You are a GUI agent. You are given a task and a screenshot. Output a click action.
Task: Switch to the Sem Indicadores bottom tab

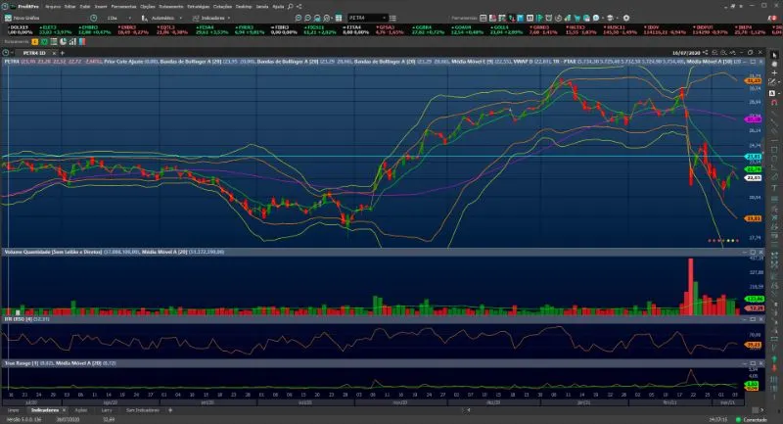[142, 410]
